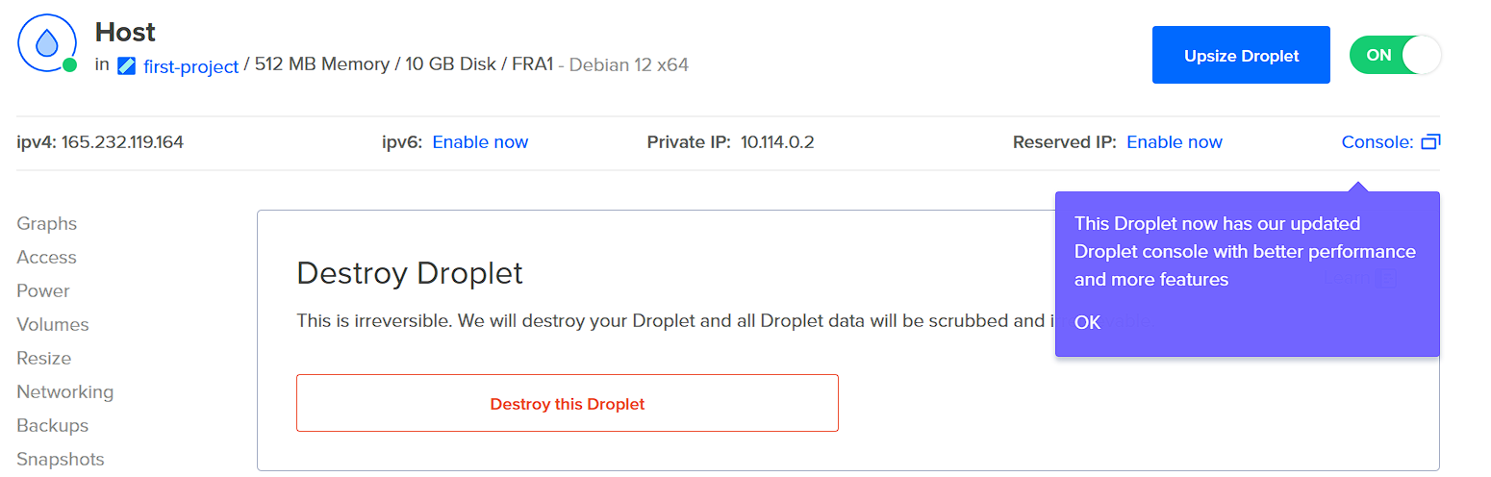Viewport: 1491px width, 477px height.
Task: Click the ipv4 address 165.232.119.164
Action: tap(122, 142)
